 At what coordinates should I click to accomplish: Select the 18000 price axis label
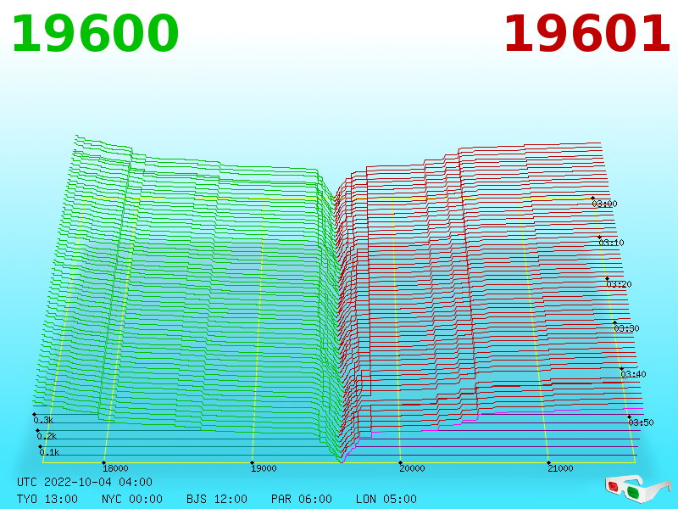coord(115,468)
